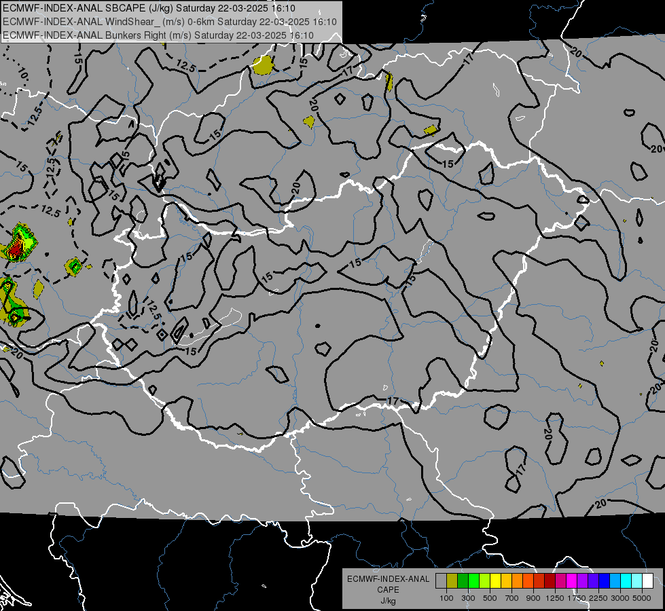The image size is (665, 611).
Task: Click the legend value 5000
Action: [642, 598]
